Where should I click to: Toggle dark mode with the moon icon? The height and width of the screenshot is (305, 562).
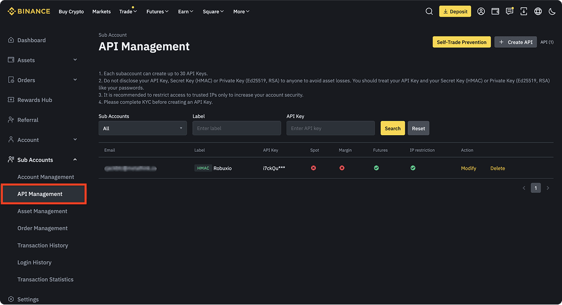coord(552,11)
